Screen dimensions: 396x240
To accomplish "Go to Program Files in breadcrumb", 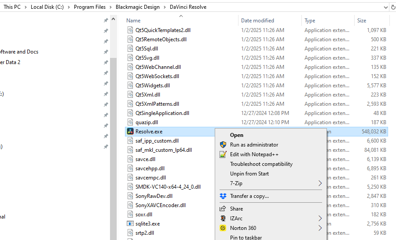I will tap(90, 7).
